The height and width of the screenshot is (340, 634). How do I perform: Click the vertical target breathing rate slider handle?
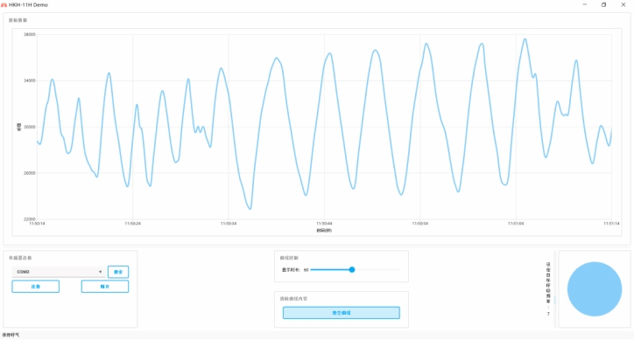pos(555,301)
